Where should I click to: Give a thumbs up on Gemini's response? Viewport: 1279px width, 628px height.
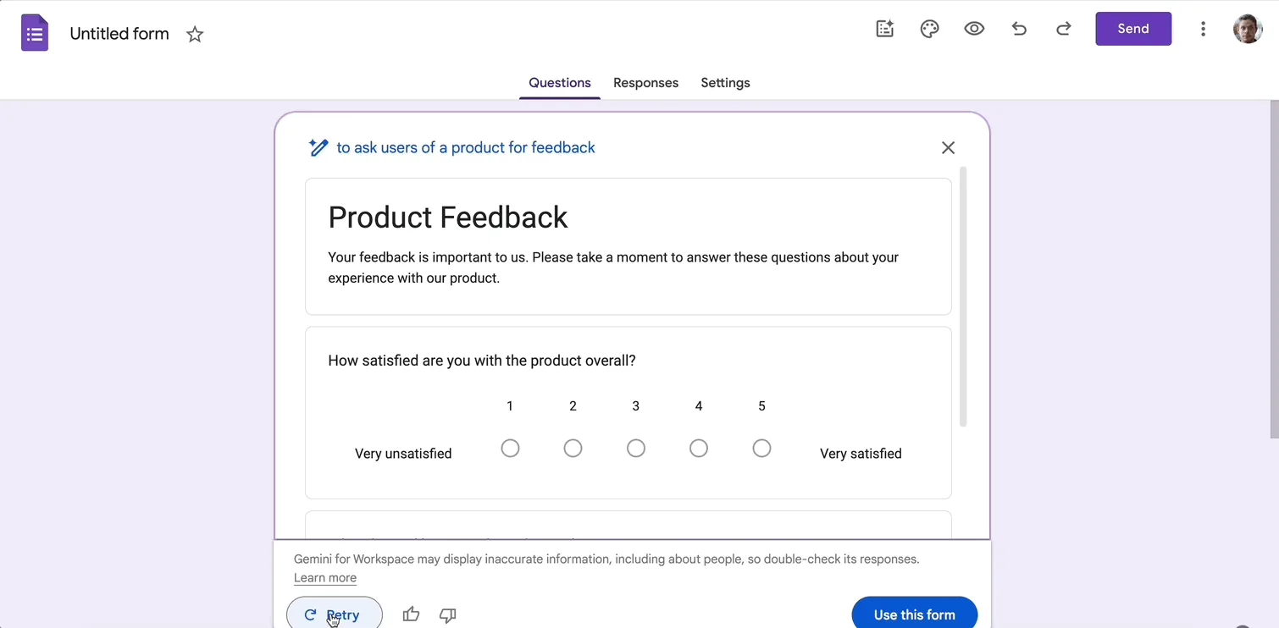(x=411, y=614)
